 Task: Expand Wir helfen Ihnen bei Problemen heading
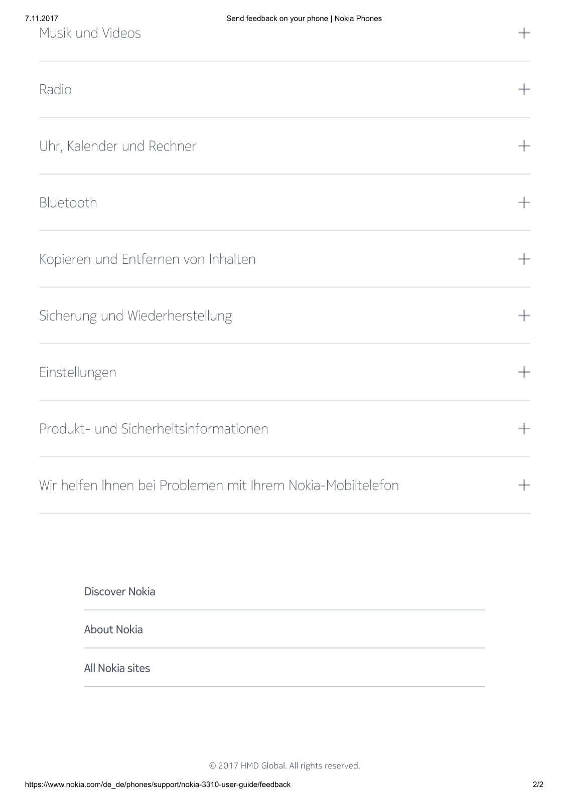219,486
